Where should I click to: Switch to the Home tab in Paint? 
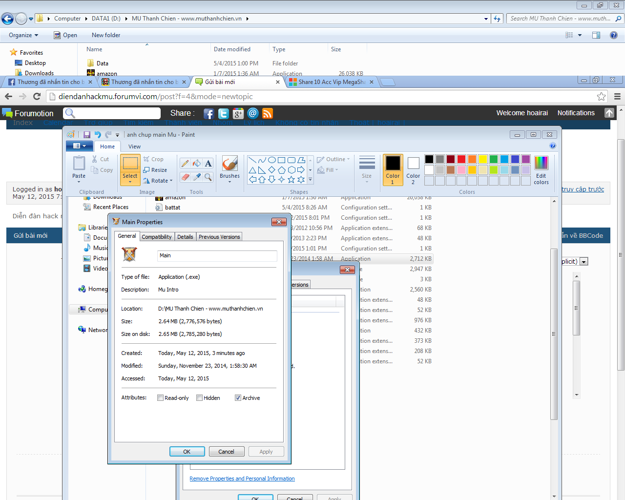click(x=107, y=146)
